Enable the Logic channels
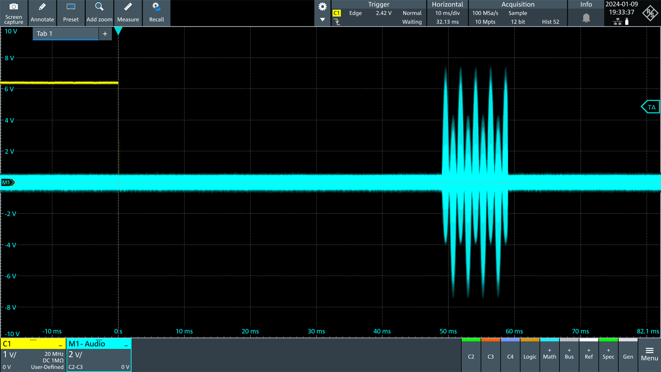661x372 pixels. click(530, 355)
